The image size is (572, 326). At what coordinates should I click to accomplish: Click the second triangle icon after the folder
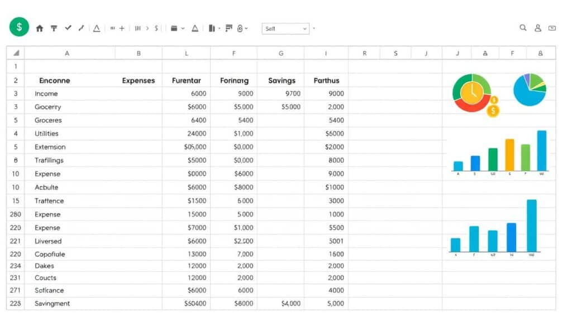coord(195,28)
